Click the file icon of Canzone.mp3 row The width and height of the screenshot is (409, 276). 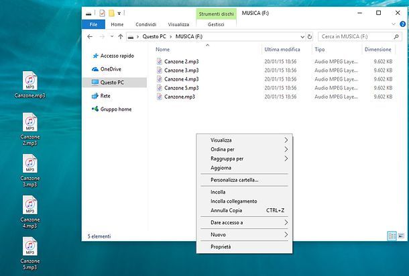[160, 97]
